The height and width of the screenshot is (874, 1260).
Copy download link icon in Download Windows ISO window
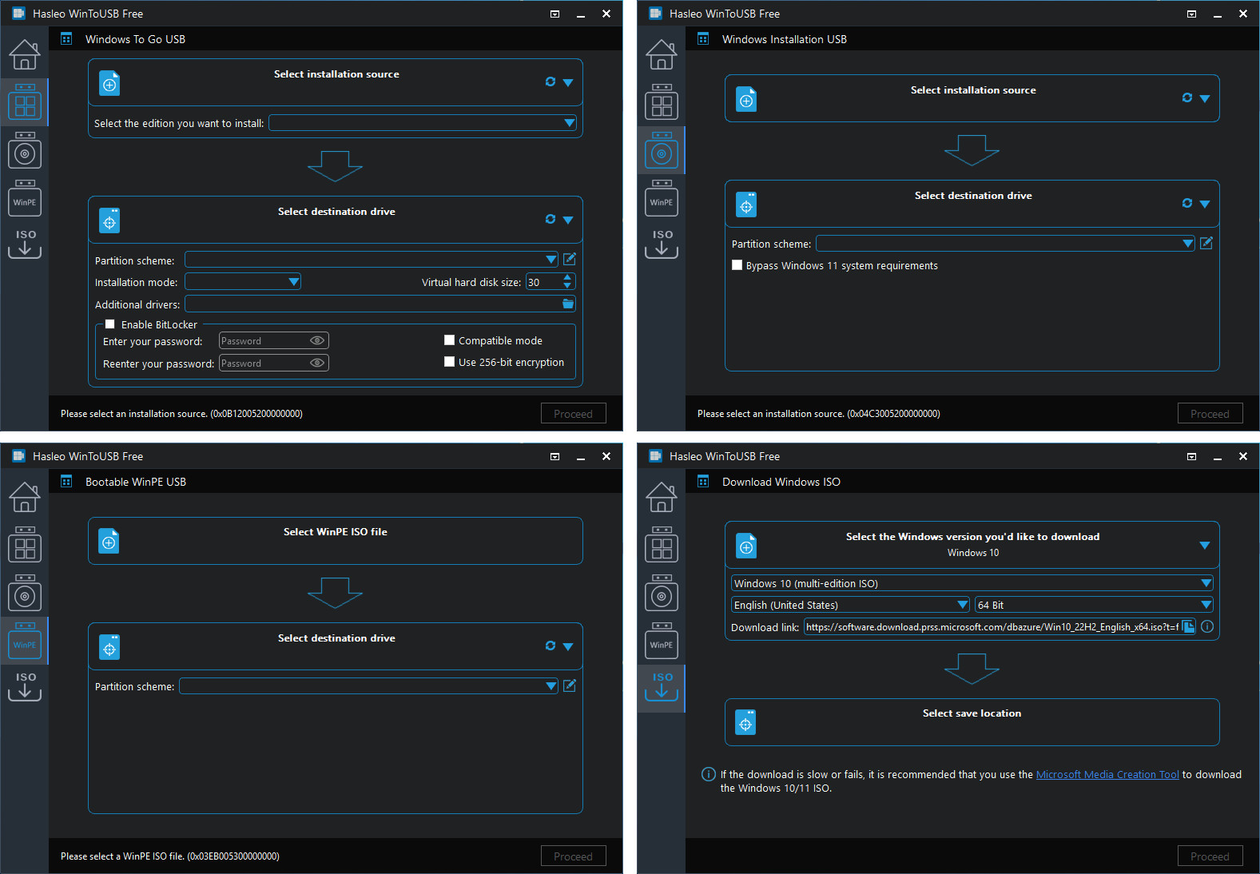pos(1189,626)
